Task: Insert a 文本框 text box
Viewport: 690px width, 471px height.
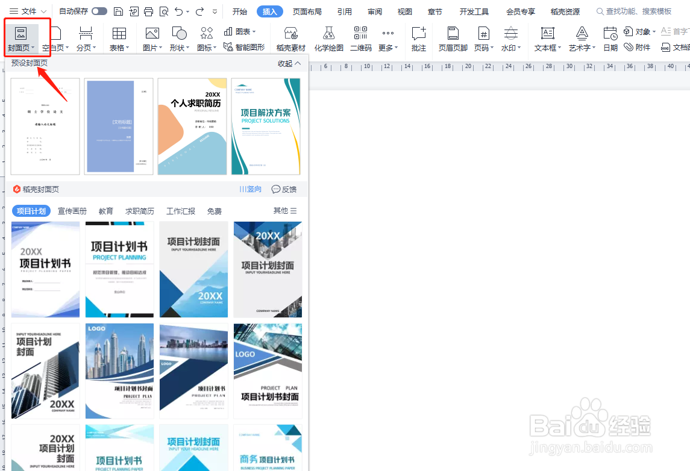Action: (x=548, y=39)
